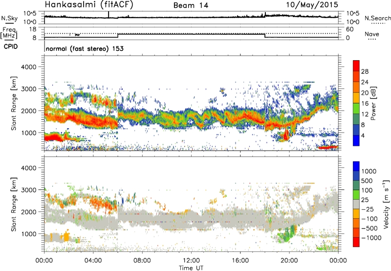391x271 pixels.
Task: Click the 'N.Sky' legend label
Action: (9, 18)
